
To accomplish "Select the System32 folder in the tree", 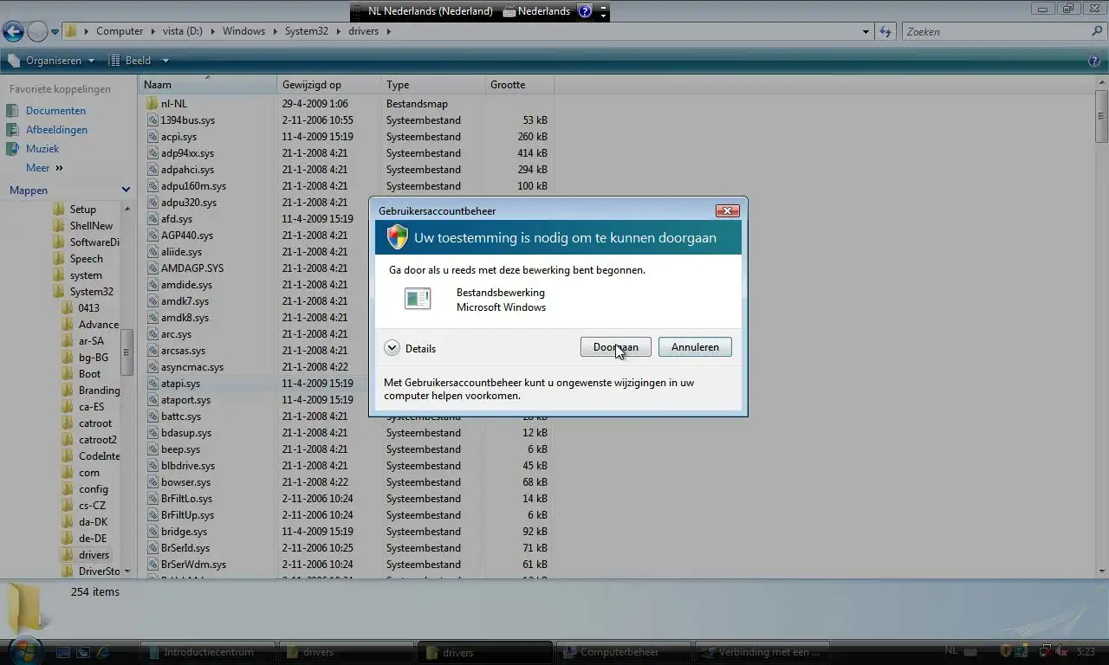I will 91,292.
